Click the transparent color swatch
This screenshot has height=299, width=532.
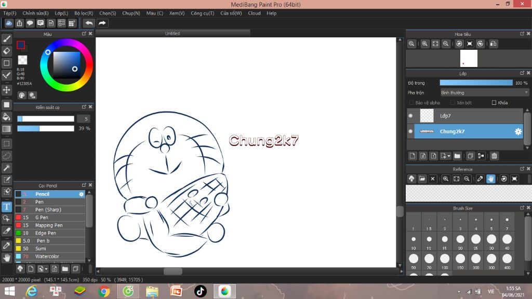pyautogui.click(x=22, y=60)
